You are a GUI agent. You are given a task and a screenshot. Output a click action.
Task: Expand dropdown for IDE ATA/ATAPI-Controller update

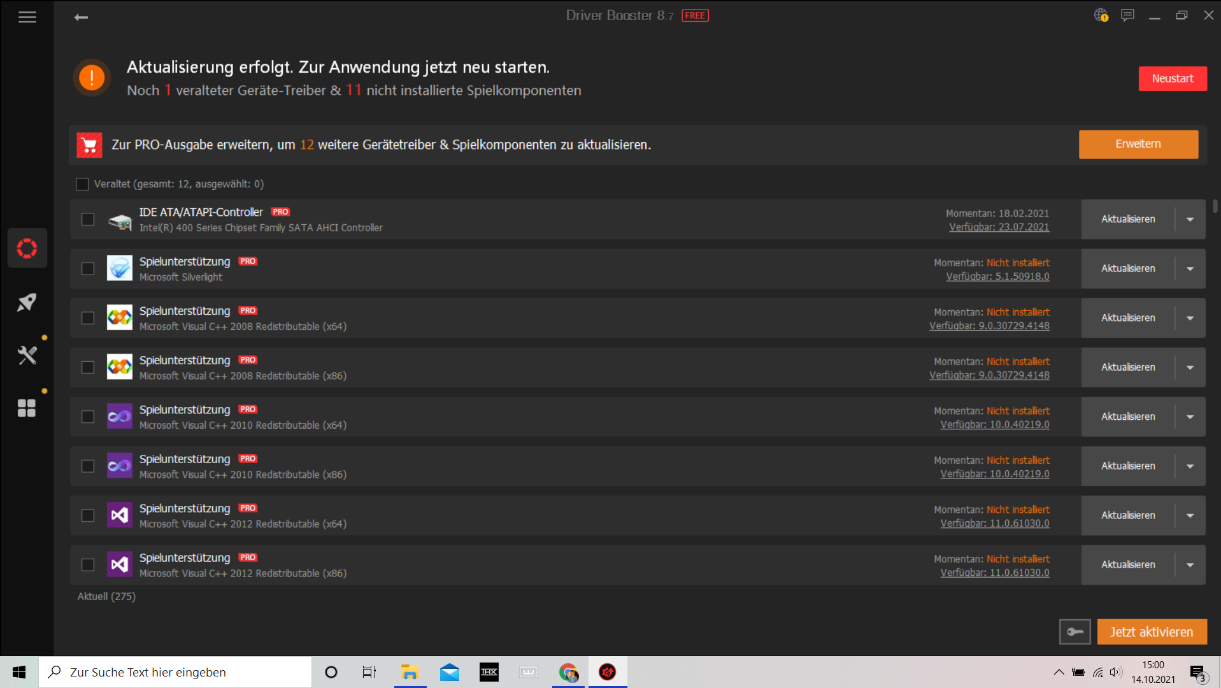(x=1190, y=219)
